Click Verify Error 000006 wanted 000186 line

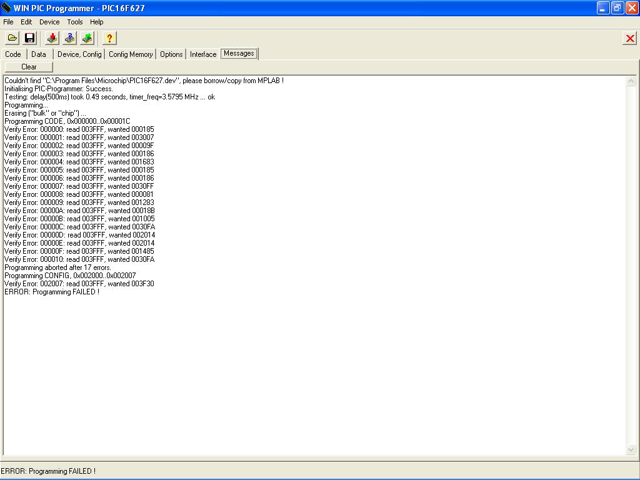pos(79,178)
